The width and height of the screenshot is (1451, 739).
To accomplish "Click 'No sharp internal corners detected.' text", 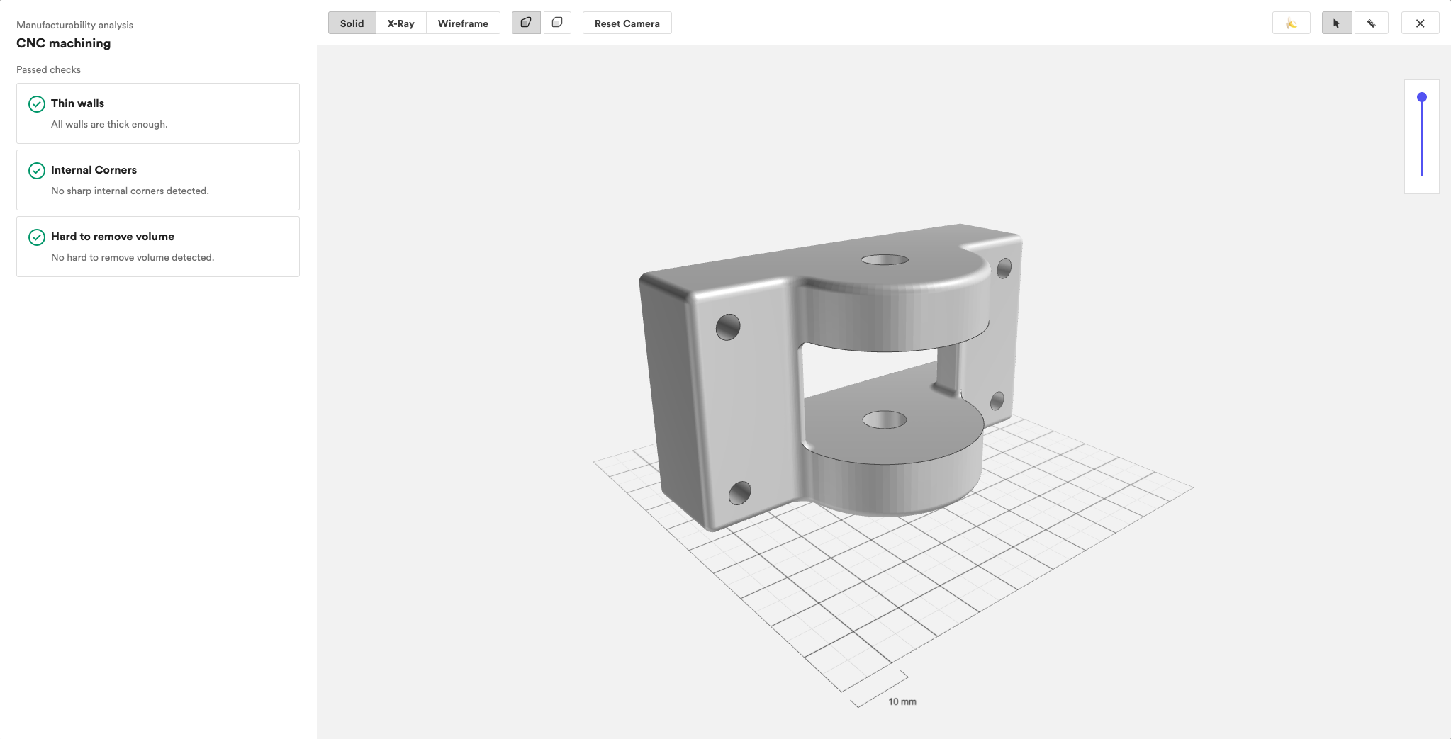I will click(130, 191).
